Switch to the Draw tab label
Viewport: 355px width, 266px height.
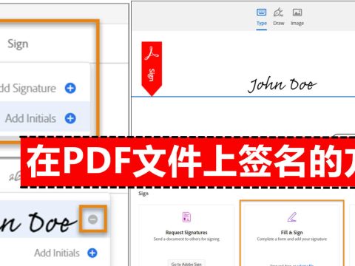pyautogui.click(x=279, y=24)
